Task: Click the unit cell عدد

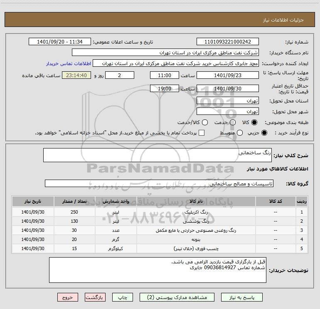Action: (x=116, y=230)
